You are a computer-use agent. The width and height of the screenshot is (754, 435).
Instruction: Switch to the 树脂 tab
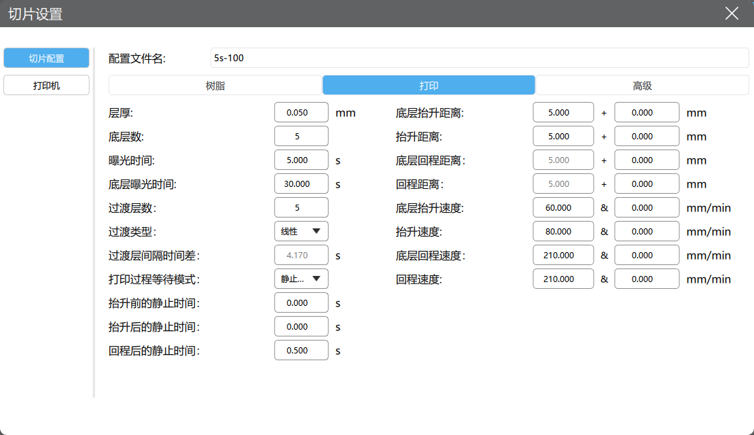click(215, 85)
